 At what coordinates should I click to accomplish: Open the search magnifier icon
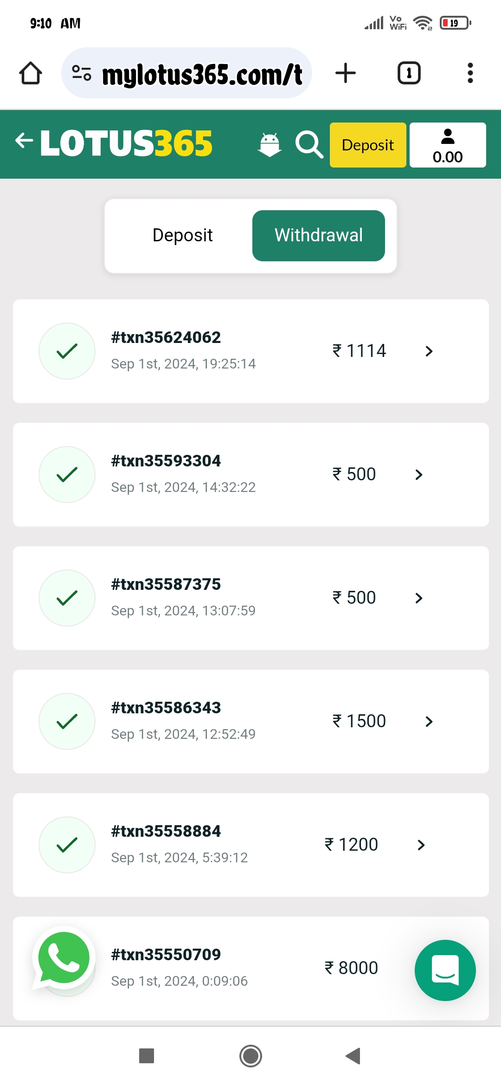(x=309, y=145)
